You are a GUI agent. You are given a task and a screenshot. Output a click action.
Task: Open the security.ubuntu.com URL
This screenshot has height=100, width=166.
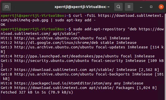pyautogui.click(x=52, y=61)
